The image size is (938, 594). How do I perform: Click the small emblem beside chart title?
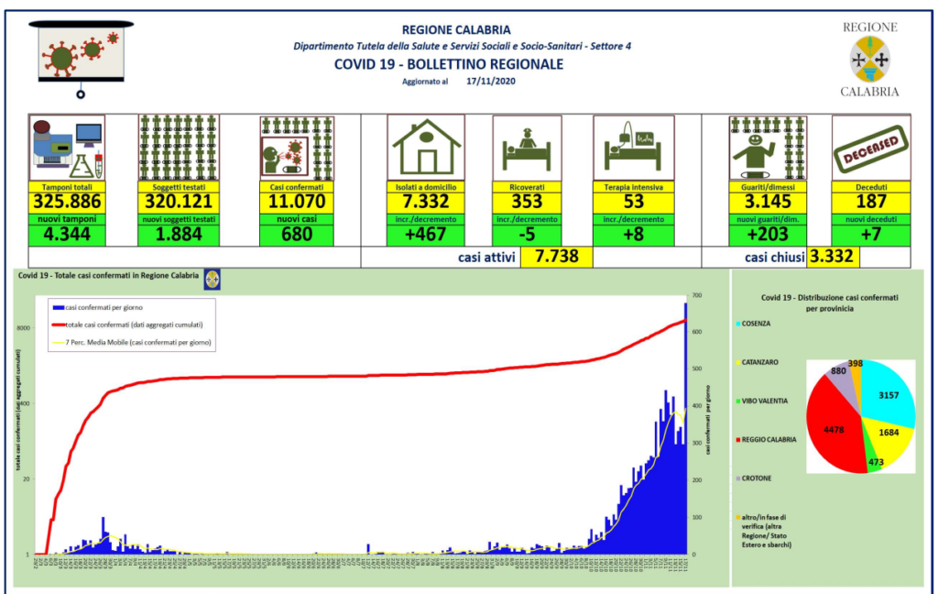pos(210,278)
